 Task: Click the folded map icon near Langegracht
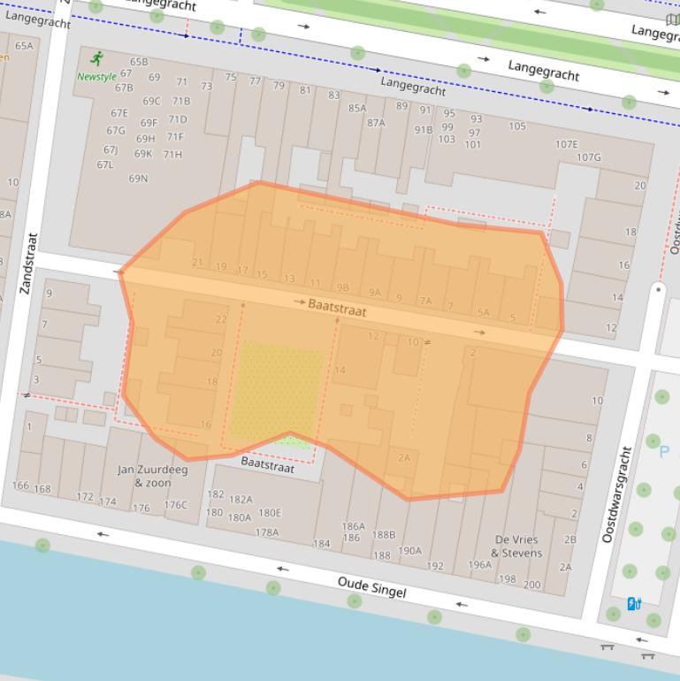click(672, 18)
